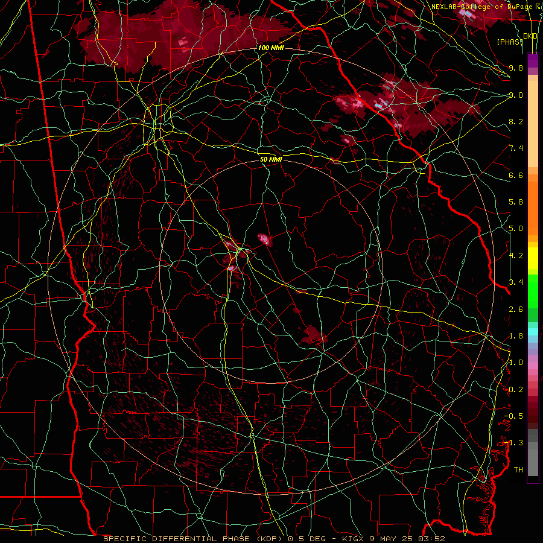Click the pink echo just inside the 50 NMI ring

coord(264,238)
